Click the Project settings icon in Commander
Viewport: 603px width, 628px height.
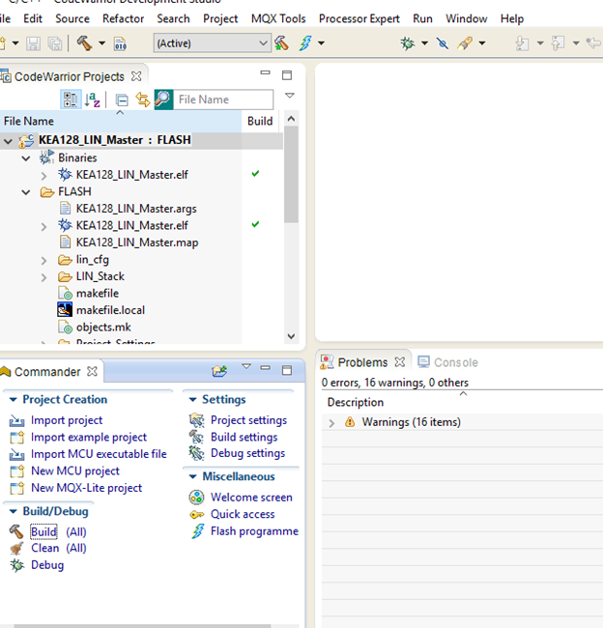click(197, 420)
